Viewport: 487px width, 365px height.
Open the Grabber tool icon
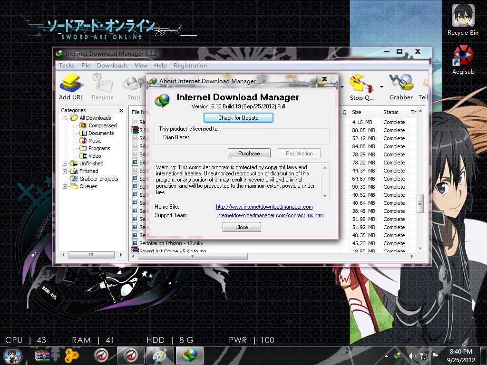point(401,87)
